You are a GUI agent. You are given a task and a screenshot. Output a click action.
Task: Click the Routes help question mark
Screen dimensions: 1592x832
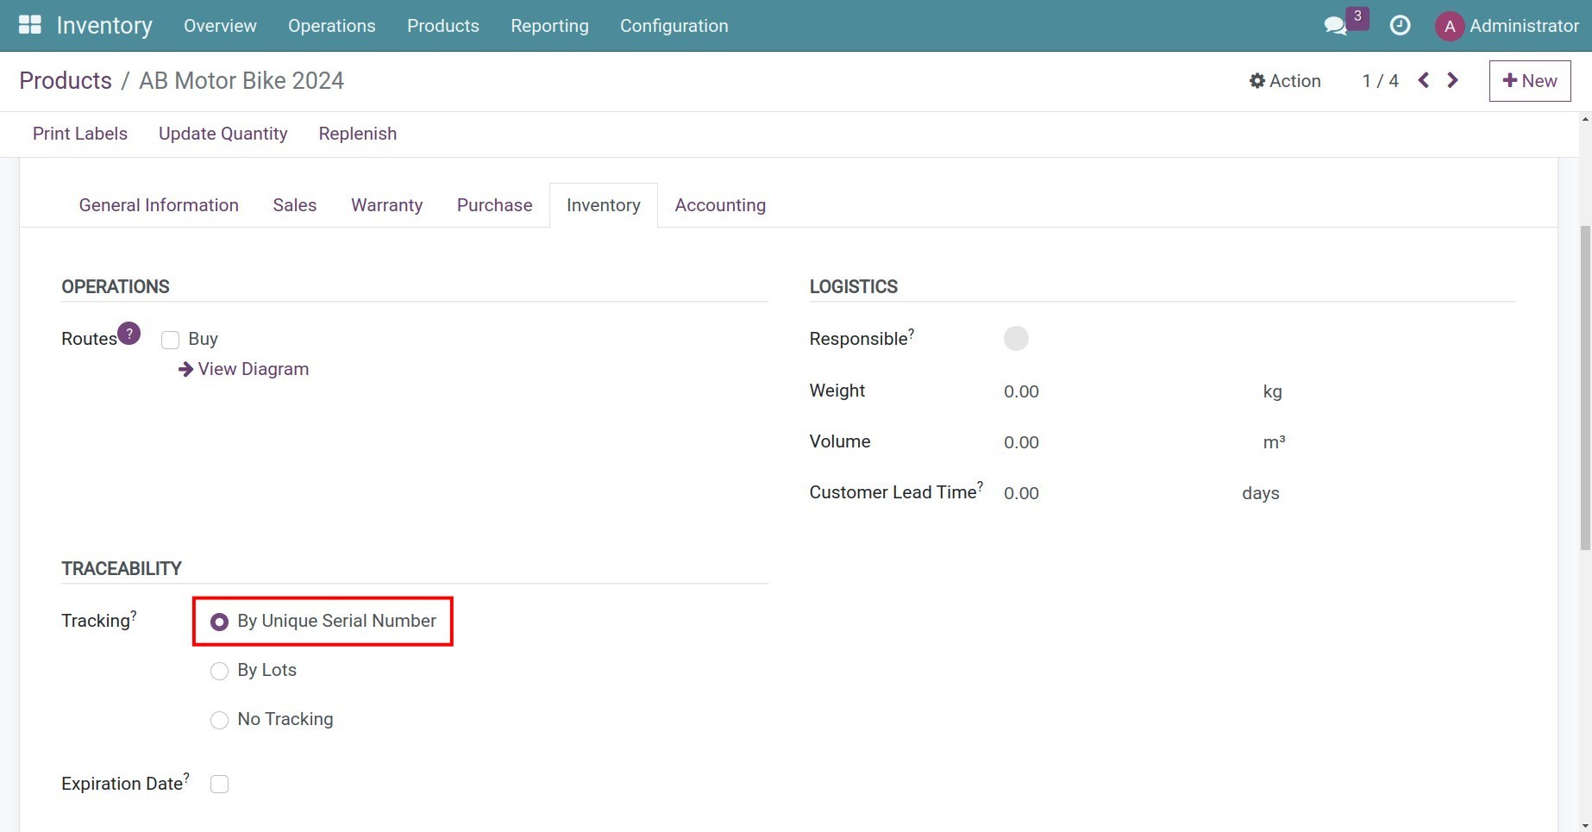[x=129, y=333]
